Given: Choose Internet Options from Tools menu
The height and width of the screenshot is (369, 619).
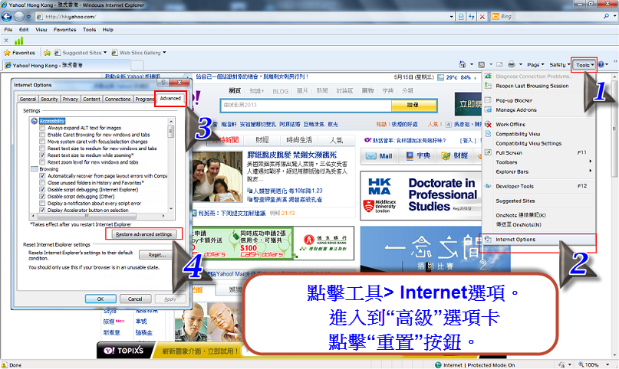Looking at the screenshot, I should pos(515,240).
